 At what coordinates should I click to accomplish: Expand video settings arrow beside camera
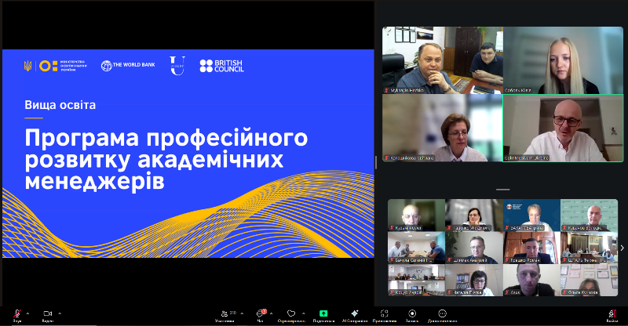coord(60,313)
